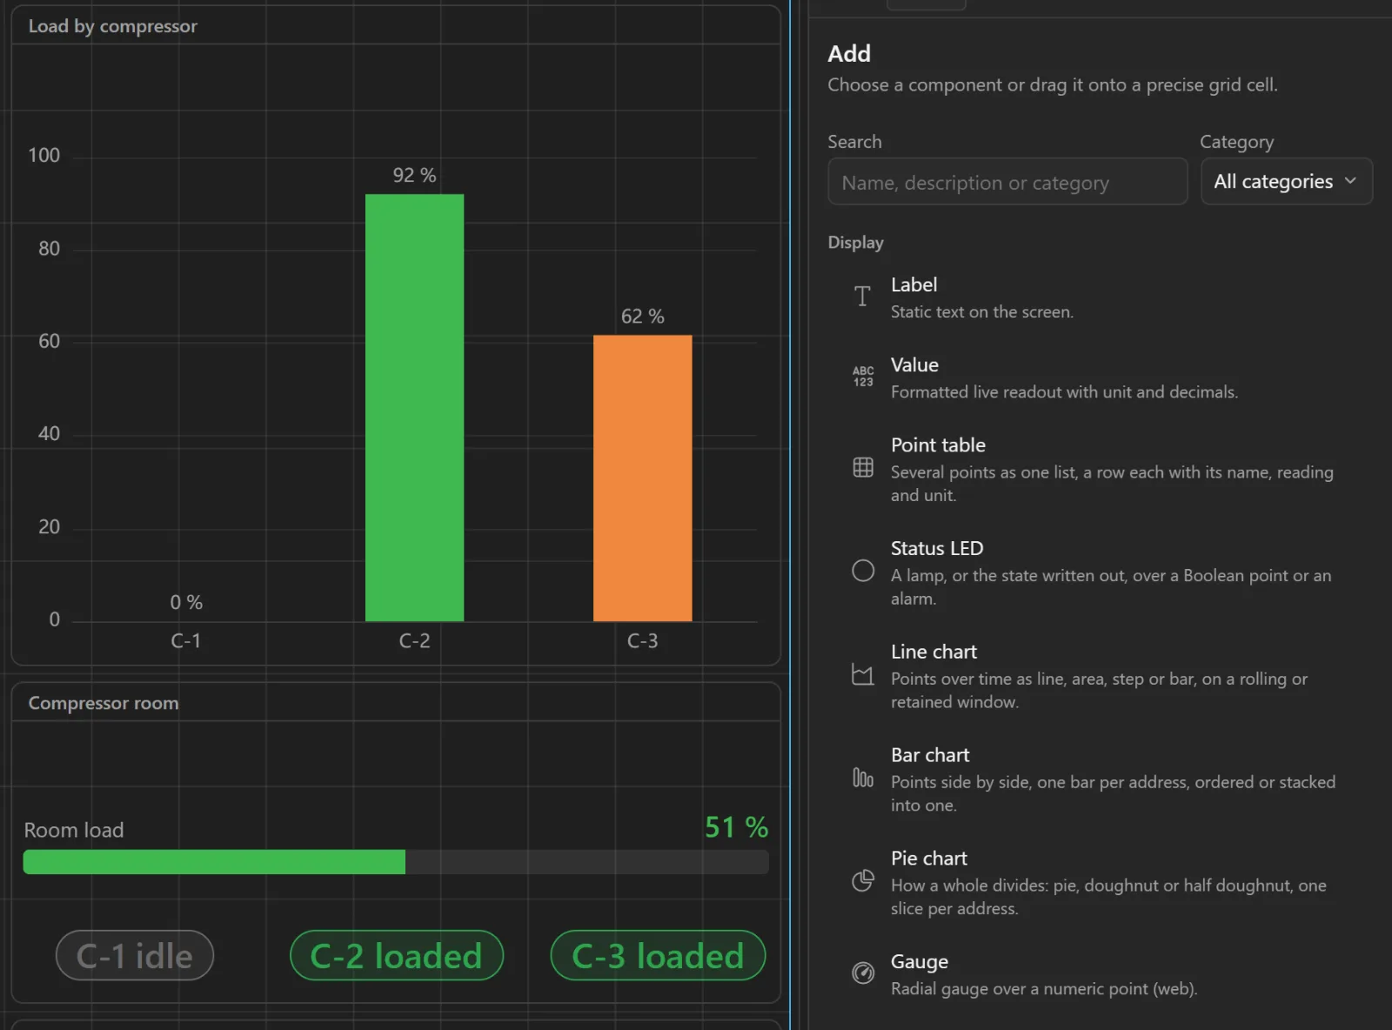
Task: Click the Load by compressor panel title
Action: click(113, 26)
